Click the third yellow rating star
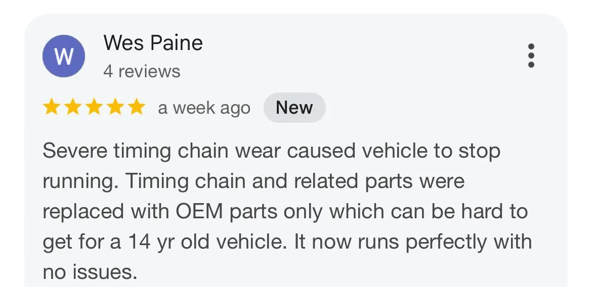 [94, 108]
